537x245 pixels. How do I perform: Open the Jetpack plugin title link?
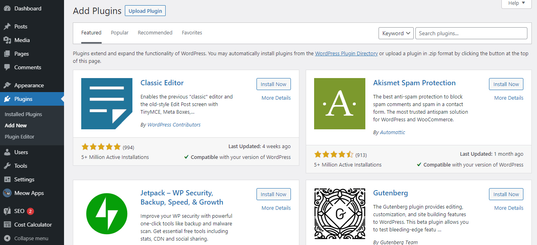tap(182, 197)
